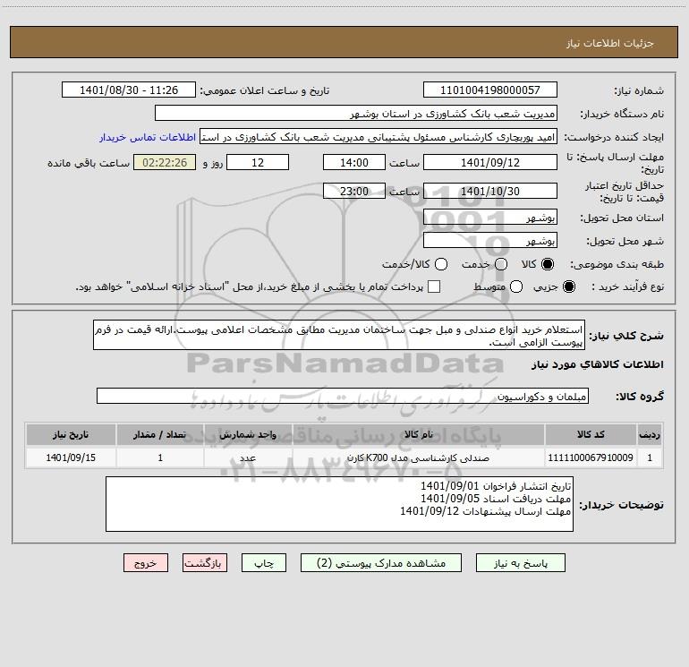Click the جزئیات اطلاعات نیاز header title
The height and width of the screenshot is (667, 689).
point(610,43)
